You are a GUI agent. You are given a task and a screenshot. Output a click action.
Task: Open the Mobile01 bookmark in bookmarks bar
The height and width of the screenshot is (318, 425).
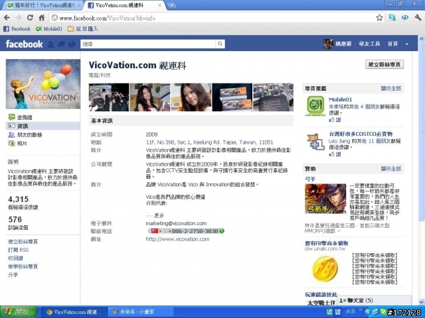[49, 28]
